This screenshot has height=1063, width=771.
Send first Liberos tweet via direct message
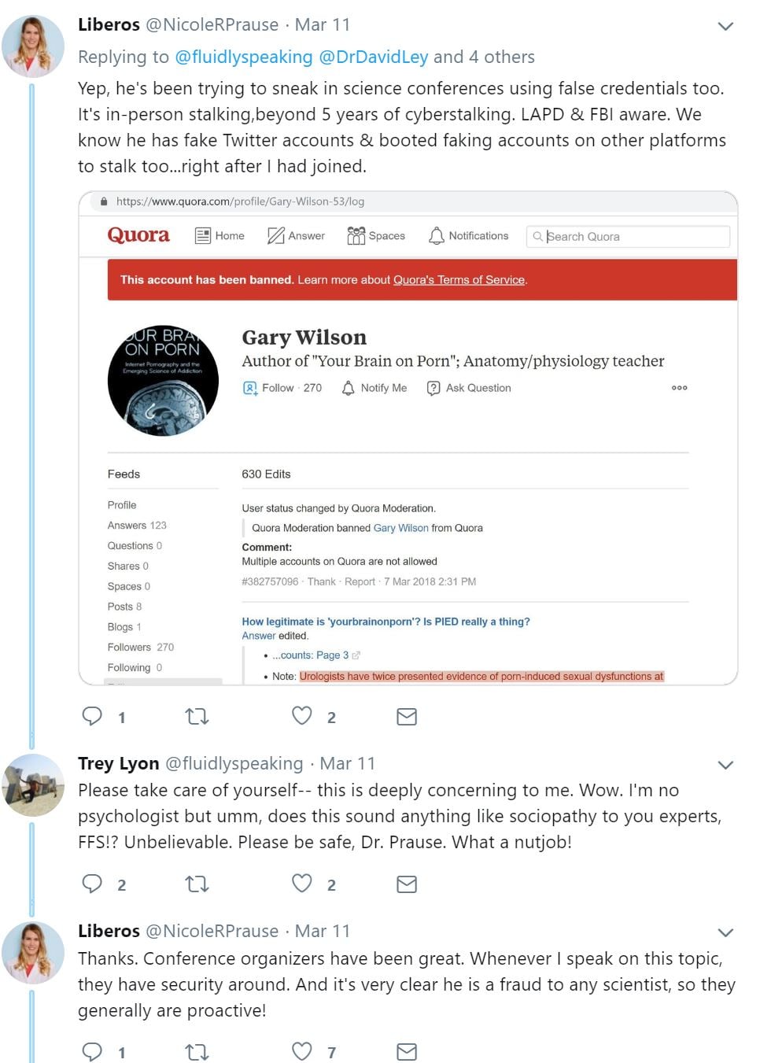[x=407, y=716]
